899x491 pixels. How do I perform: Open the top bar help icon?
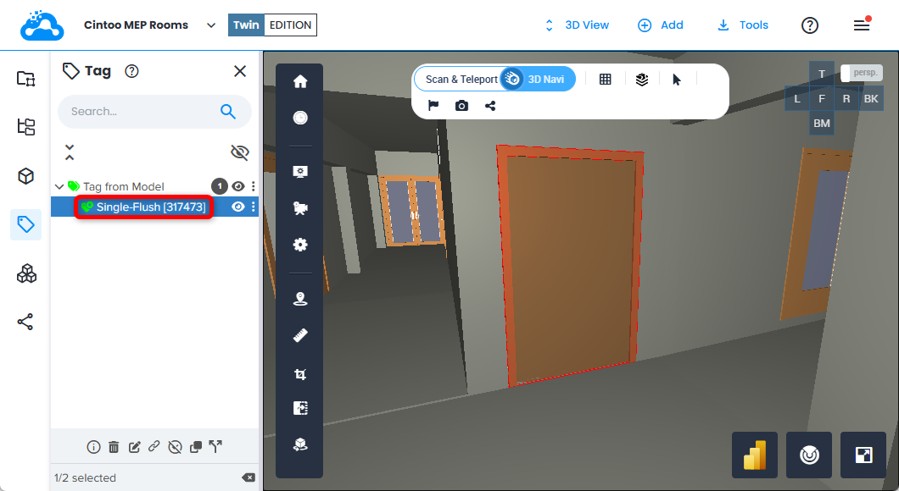click(810, 25)
